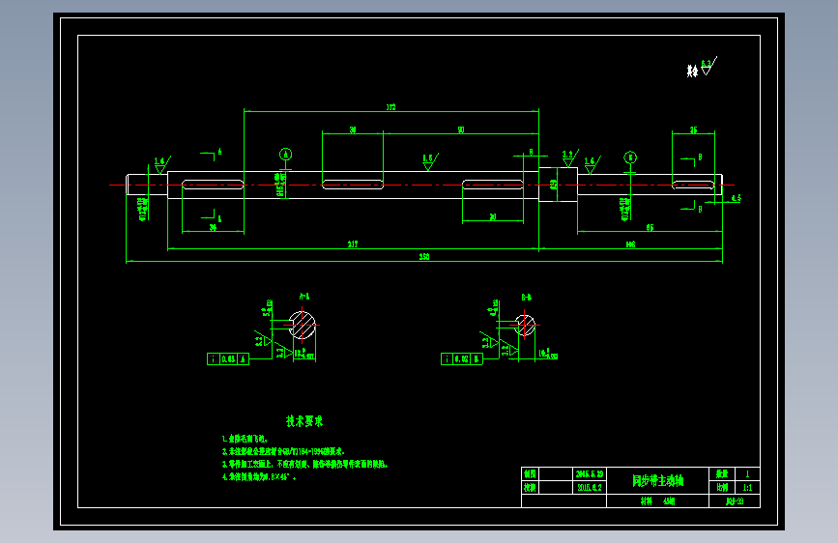Click the 6.3 surface roughness symbol top right
The width and height of the screenshot is (838, 543).
(x=708, y=67)
